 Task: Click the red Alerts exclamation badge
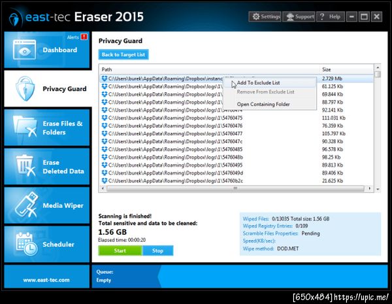coord(84,37)
